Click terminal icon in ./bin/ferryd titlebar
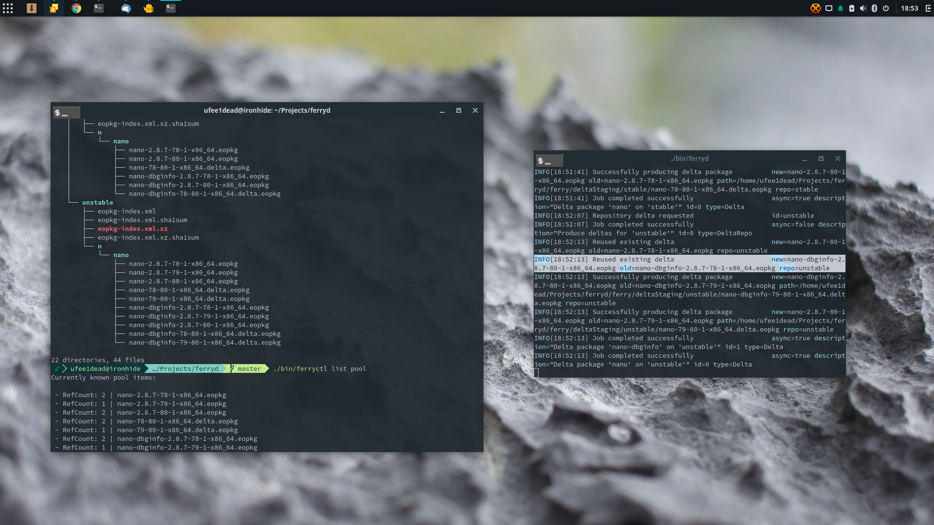Image resolution: width=934 pixels, height=525 pixels. pyautogui.click(x=549, y=161)
